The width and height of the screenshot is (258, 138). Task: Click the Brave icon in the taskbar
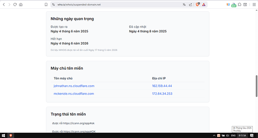pos(11,135)
